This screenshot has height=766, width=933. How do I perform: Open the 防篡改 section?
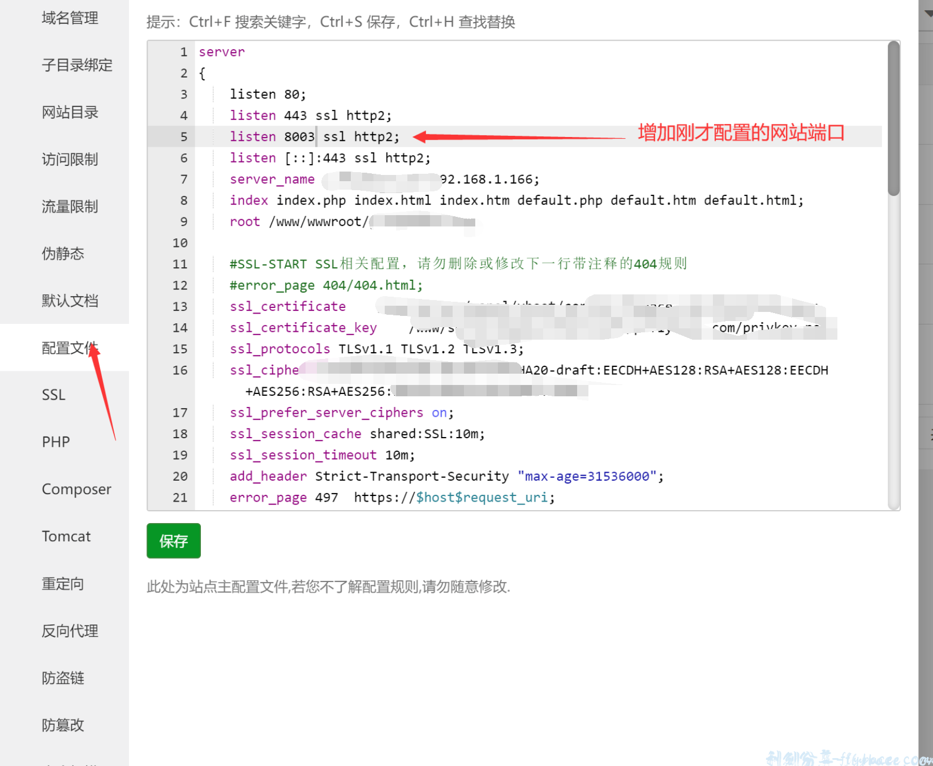tap(63, 725)
